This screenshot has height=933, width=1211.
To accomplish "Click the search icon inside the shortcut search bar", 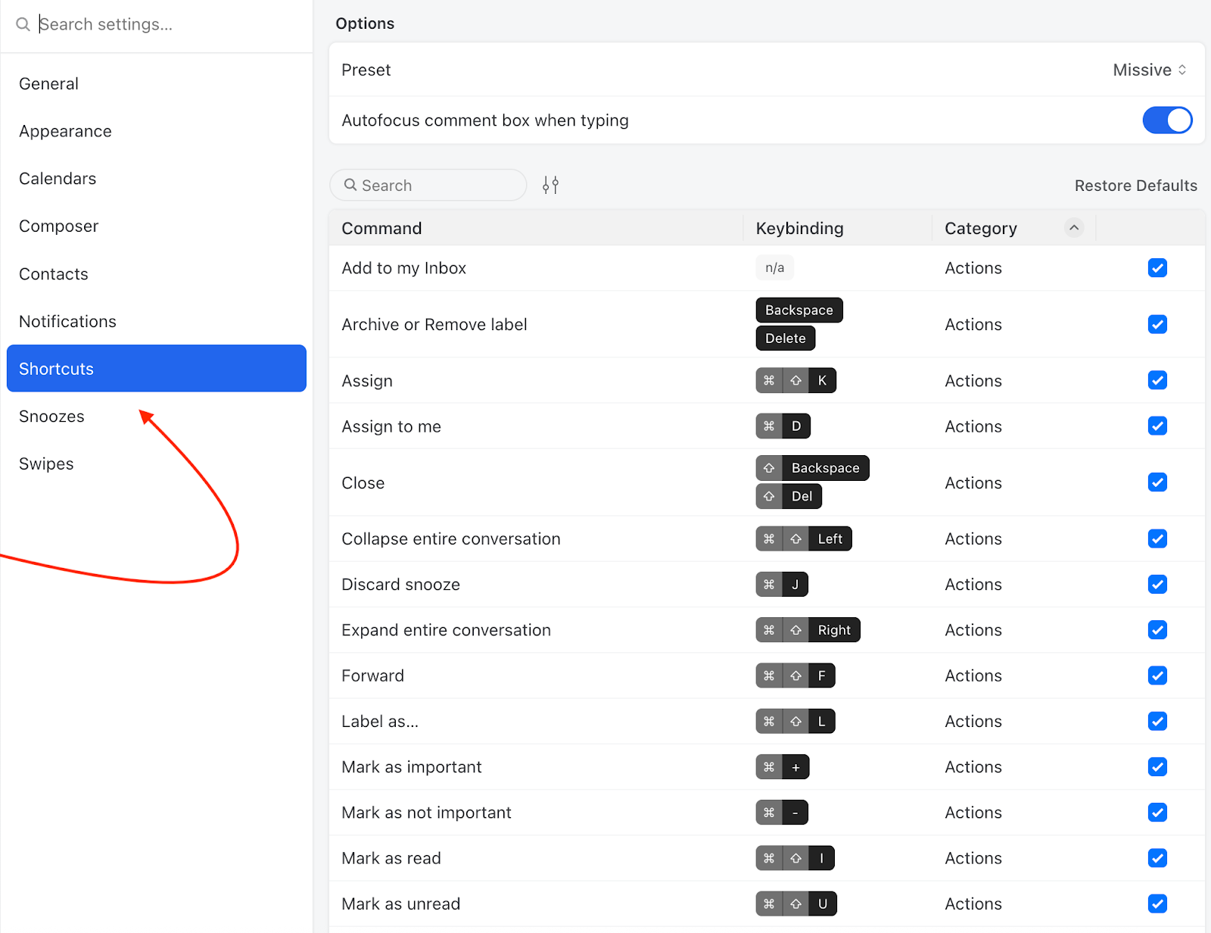I will (350, 185).
